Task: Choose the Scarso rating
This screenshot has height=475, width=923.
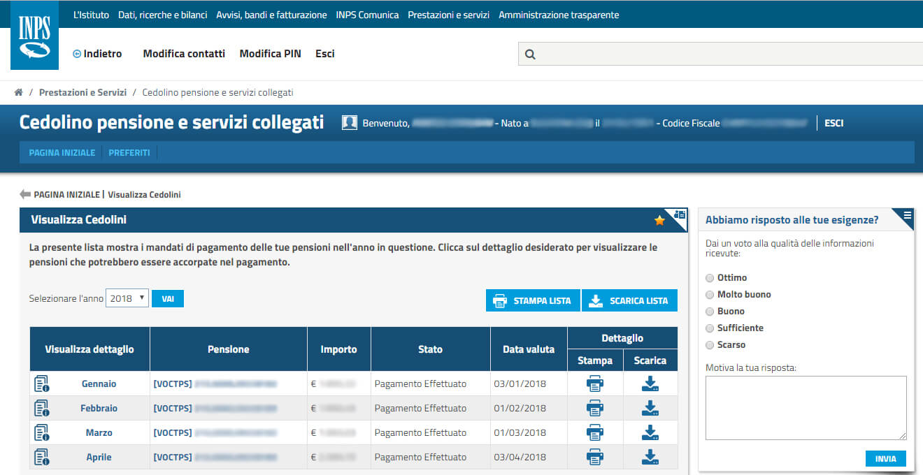Action: (710, 345)
